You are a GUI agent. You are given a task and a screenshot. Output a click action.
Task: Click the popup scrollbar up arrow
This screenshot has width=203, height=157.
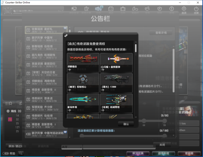tap(136, 42)
